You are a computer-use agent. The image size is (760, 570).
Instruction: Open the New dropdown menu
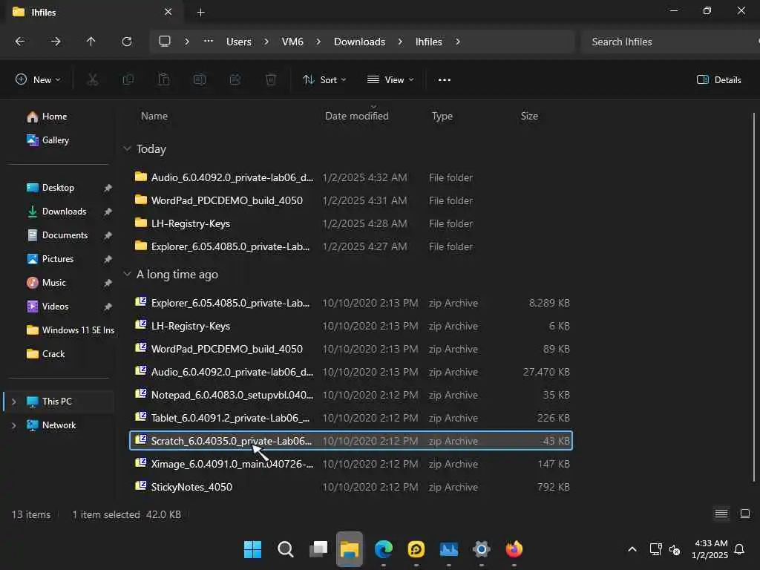(38, 79)
